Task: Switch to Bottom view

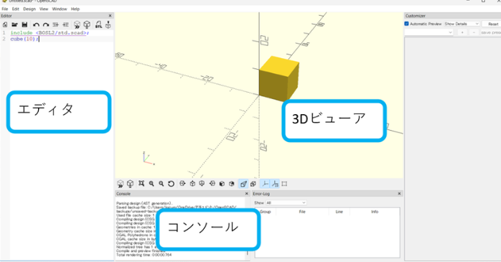Action: (x=202, y=184)
